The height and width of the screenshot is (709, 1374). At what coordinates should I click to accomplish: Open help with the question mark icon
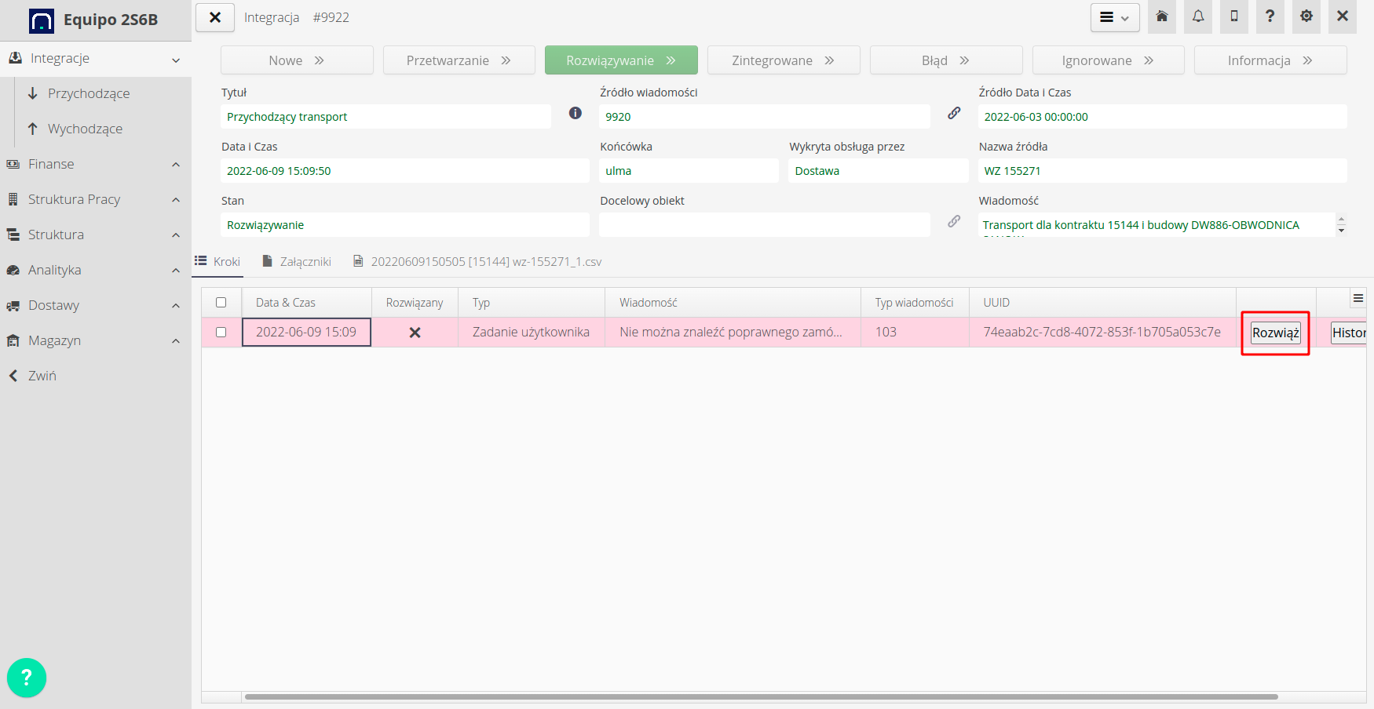(1270, 16)
